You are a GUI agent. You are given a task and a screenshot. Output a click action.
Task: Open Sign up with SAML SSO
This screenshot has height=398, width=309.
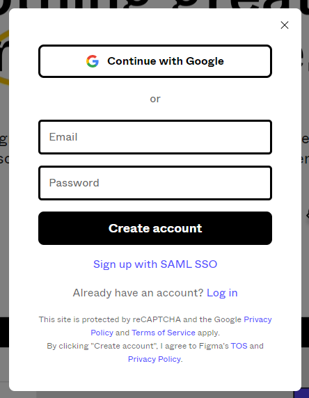pos(155,264)
